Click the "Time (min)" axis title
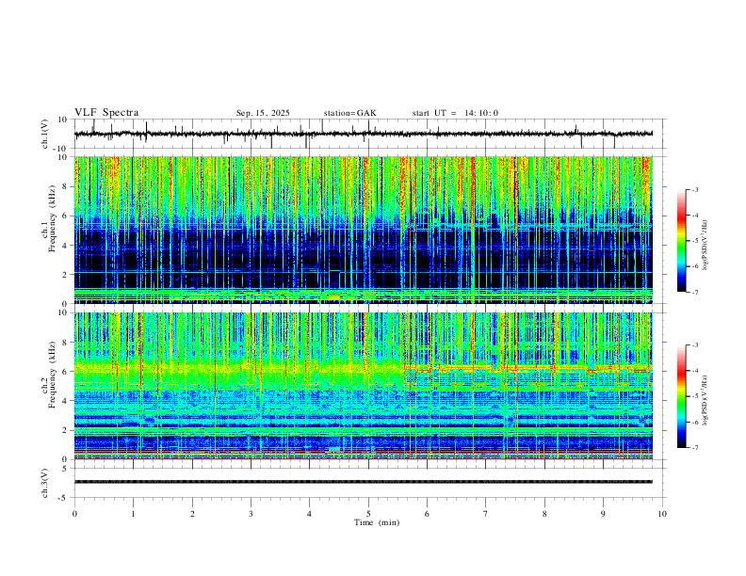Screen dimensions: 746x576 tap(377, 522)
